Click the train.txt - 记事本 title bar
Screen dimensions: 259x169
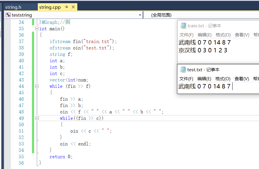[x=204, y=26]
